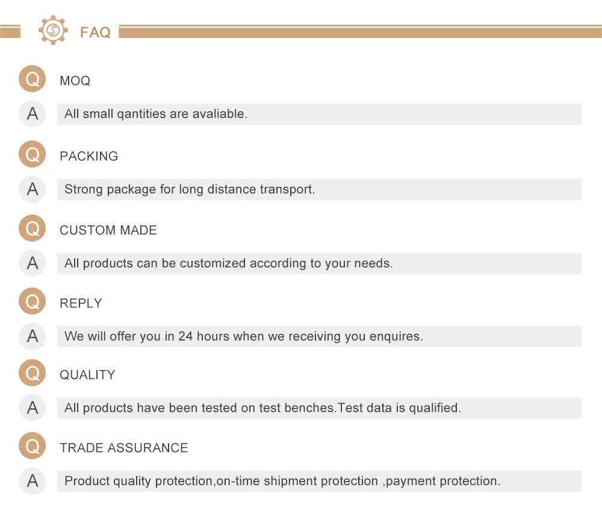Click the A icon beside 24 hours answer
The width and height of the screenshot is (602, 505).
[33, 336]
